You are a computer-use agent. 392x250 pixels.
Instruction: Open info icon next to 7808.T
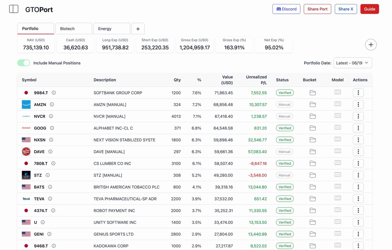pos(53,163)
